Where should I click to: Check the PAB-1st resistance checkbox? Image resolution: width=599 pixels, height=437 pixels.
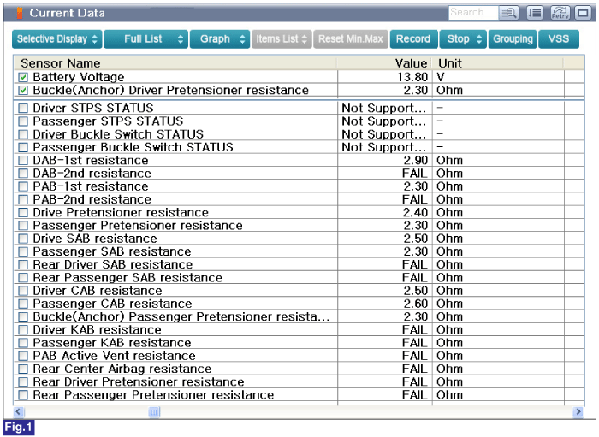click(x=23, y=186)
